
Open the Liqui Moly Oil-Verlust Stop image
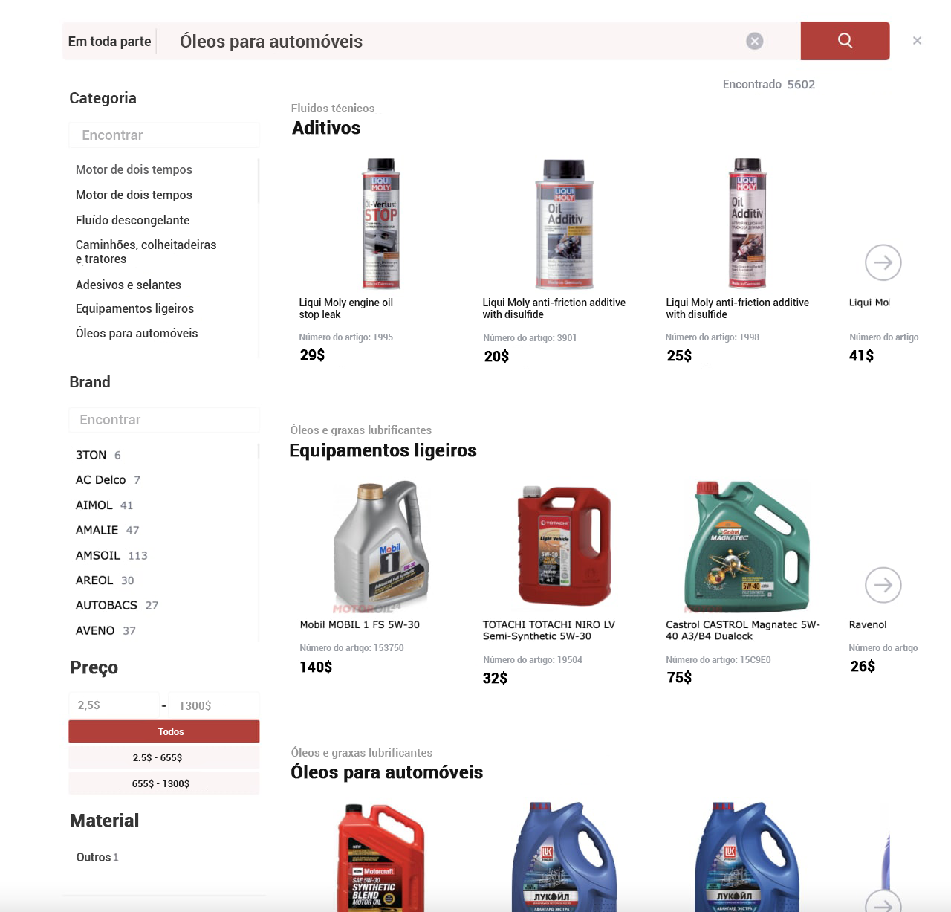click(381, 223)
